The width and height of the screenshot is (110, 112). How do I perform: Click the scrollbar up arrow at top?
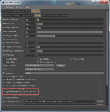(107, 11)
